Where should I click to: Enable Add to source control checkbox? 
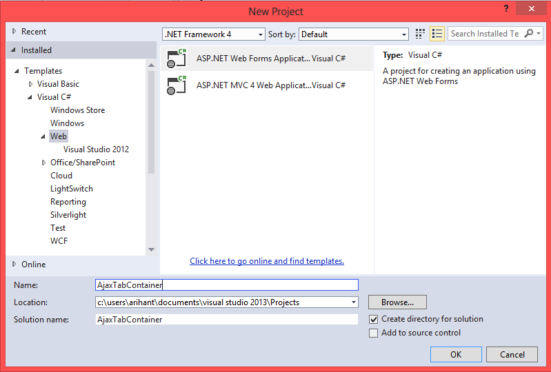[x=373, y=333]
